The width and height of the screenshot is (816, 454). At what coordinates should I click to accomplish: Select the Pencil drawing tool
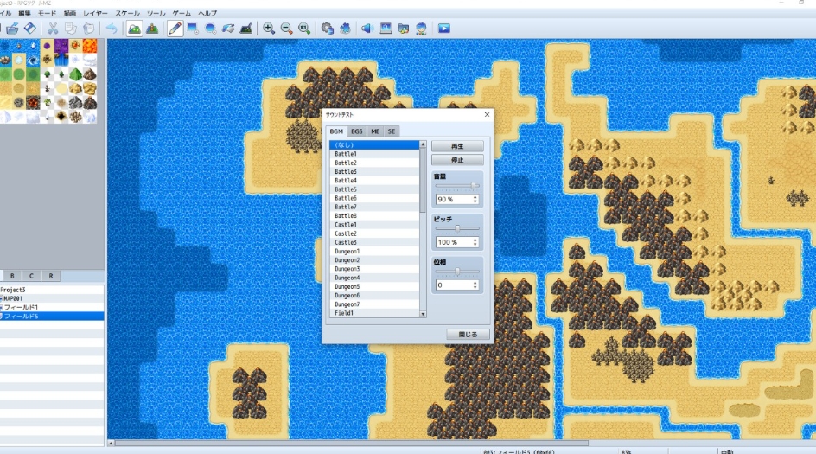coord(175,29)
